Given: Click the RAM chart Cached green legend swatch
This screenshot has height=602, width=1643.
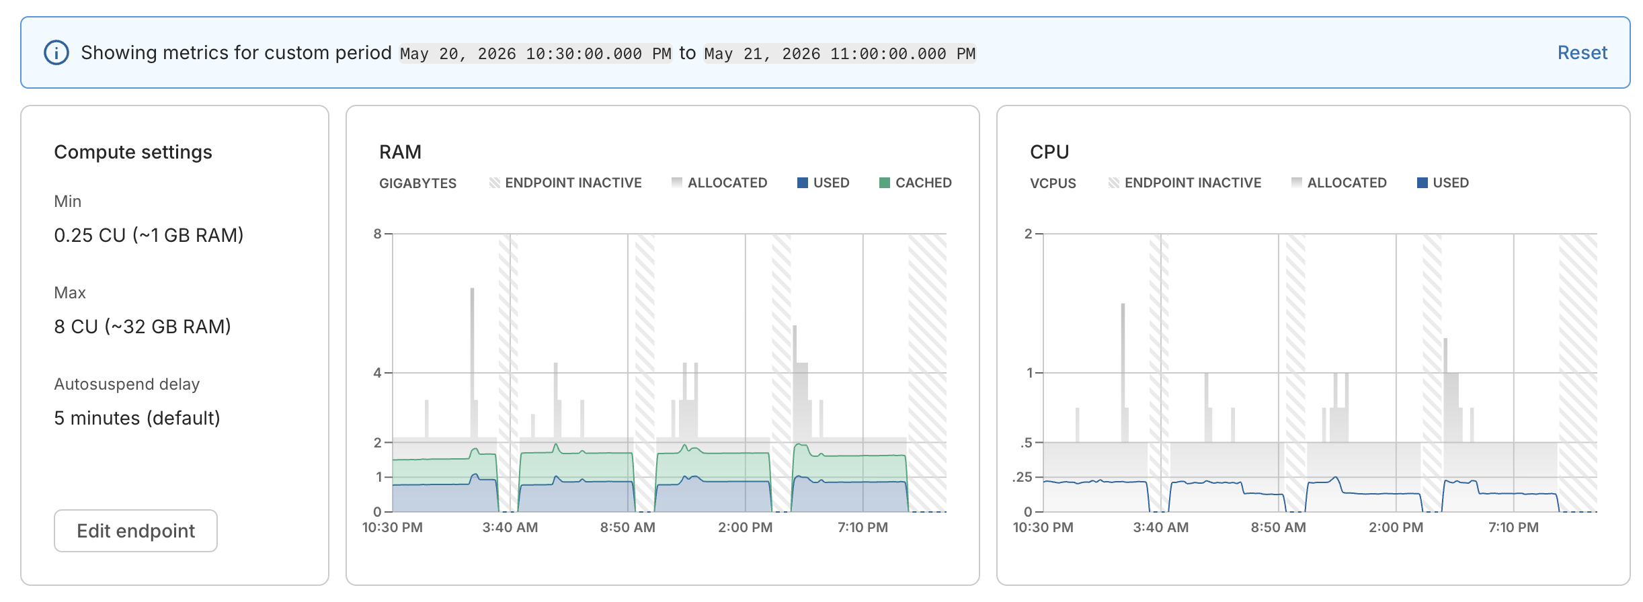Looking at the screenshot, I should [885, 183].
